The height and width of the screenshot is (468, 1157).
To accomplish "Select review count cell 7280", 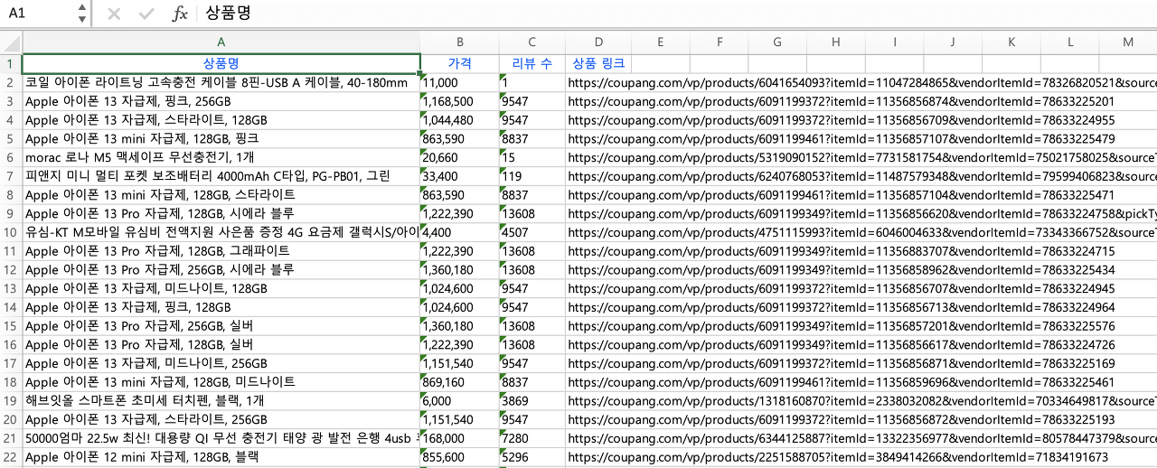I will [x=532, y=438].
